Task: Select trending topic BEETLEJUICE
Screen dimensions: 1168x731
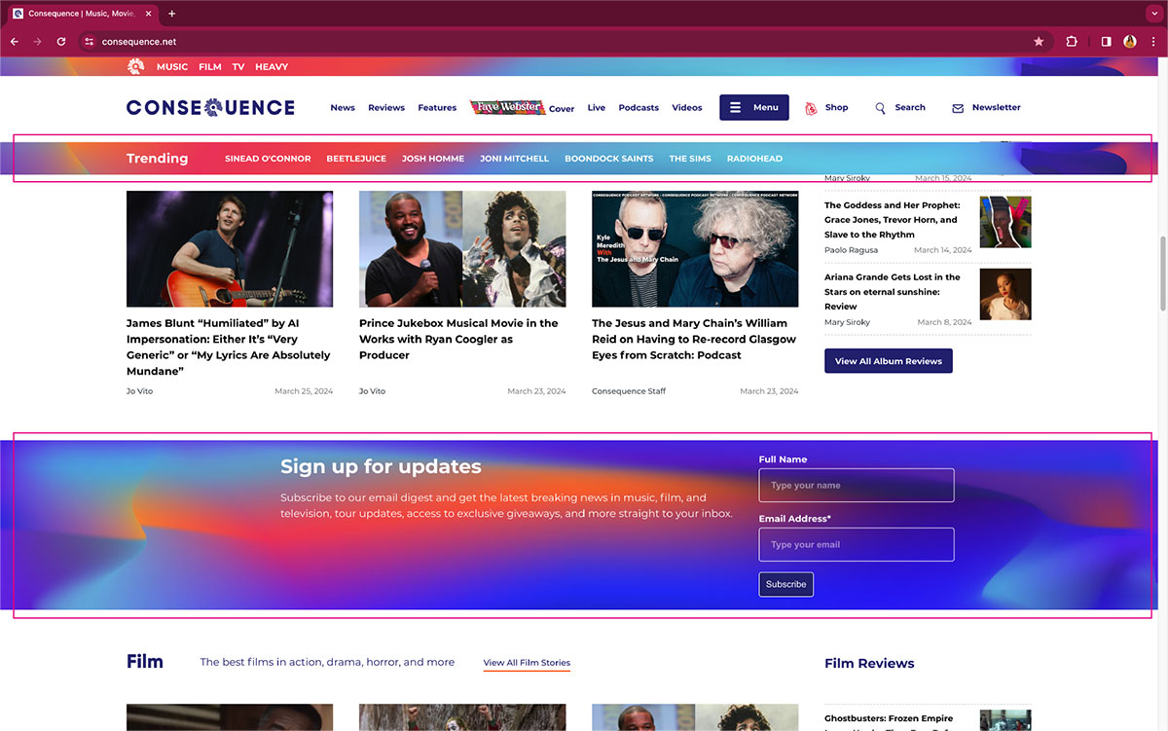Action: pyautogui.click(x=356, y=159)
